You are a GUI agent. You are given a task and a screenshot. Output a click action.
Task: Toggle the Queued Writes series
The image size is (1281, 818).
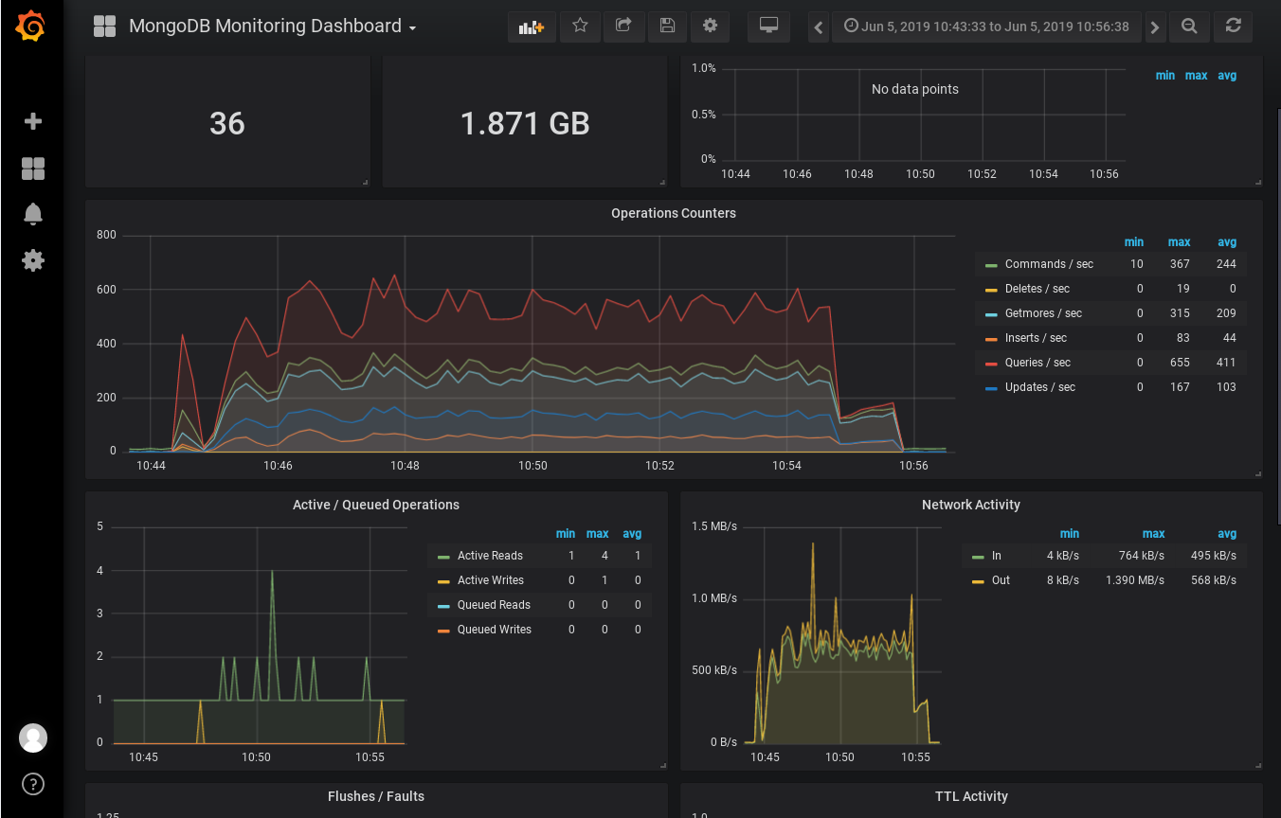point(494,630)
